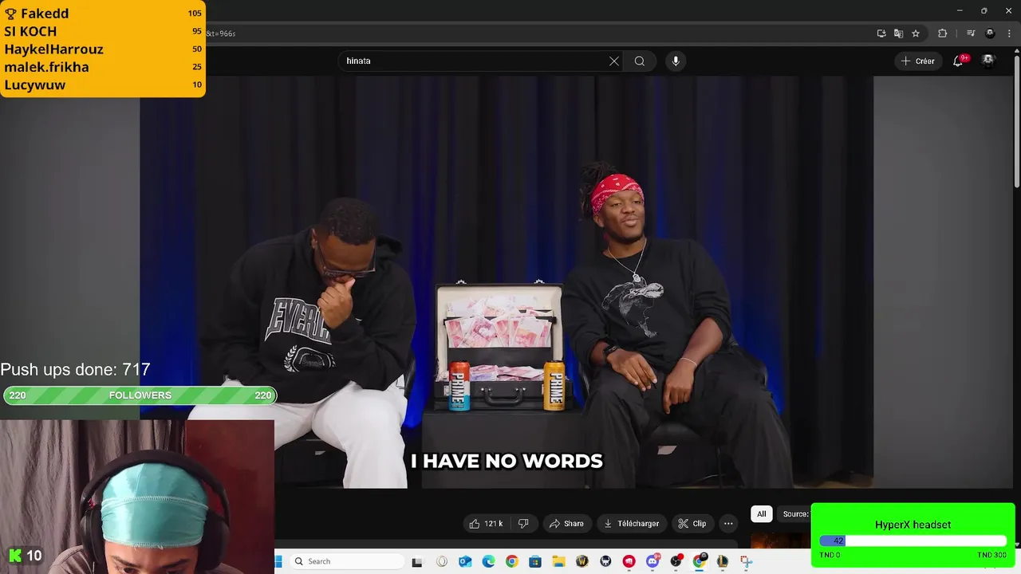The height and width of the screenshot is (574, 1021).
Task: Clear the YouTube search box text
Action: [x=614, y=61]
